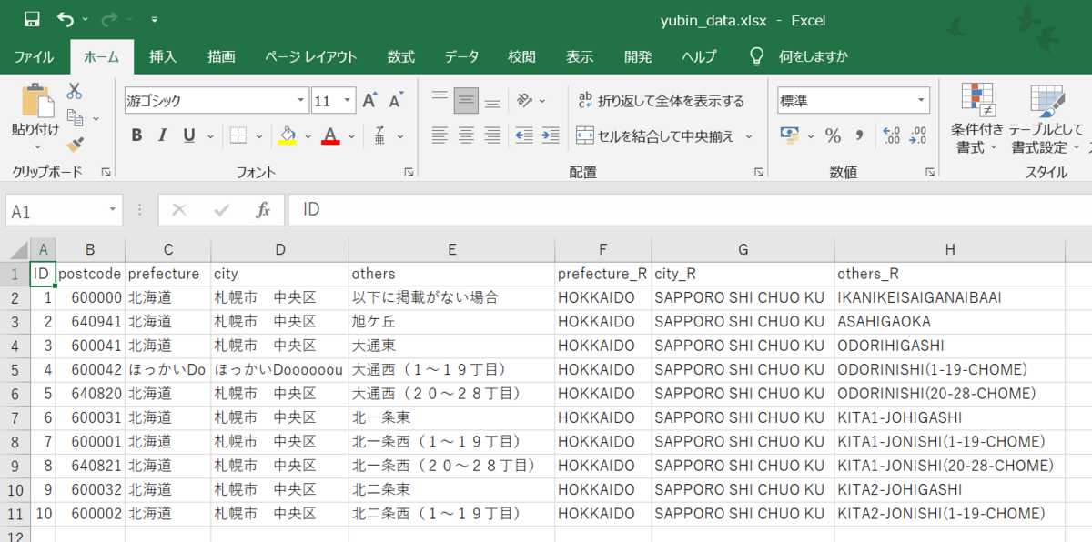Click 折り返して全体を表示する wrap text button
The width and height of the screenshot is (1092, 542).
(661, 101)
